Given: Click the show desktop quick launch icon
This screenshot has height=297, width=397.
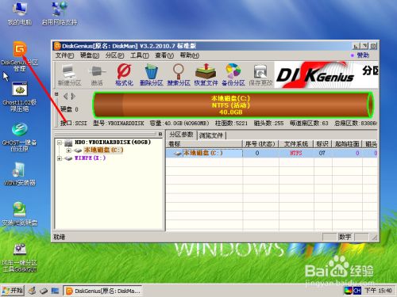Looking at the screenshot, I should (55, 291).
